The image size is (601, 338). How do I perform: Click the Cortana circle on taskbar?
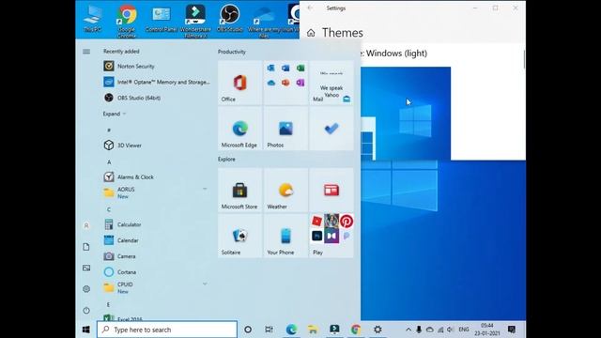click(x=248, y=330)
